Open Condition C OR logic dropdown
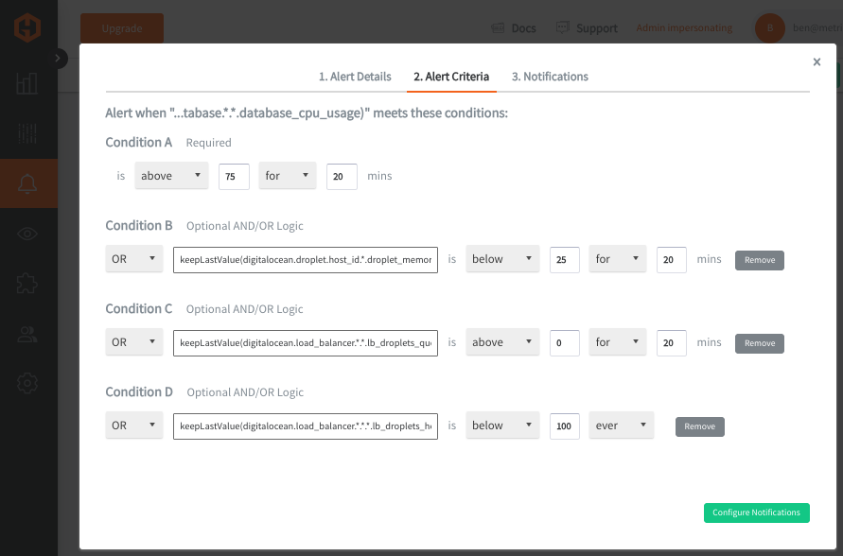 pyautogui.click(x=134, y=342)
